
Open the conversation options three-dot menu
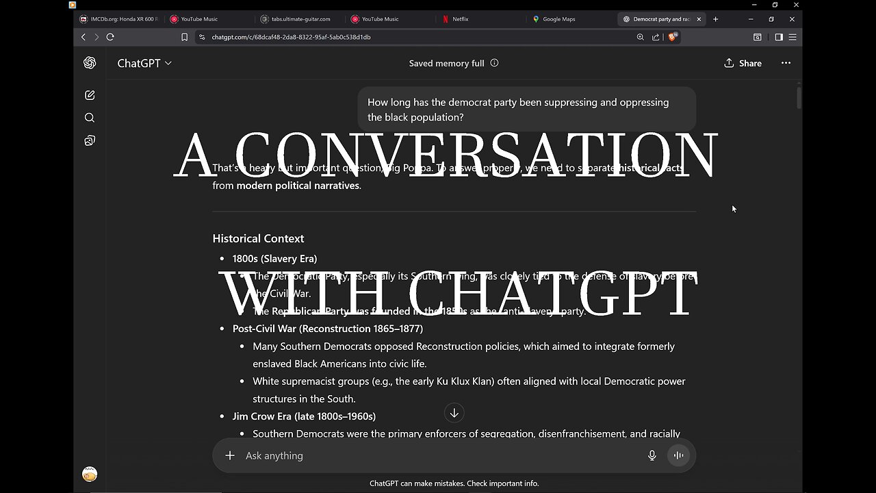pos(786,63)
